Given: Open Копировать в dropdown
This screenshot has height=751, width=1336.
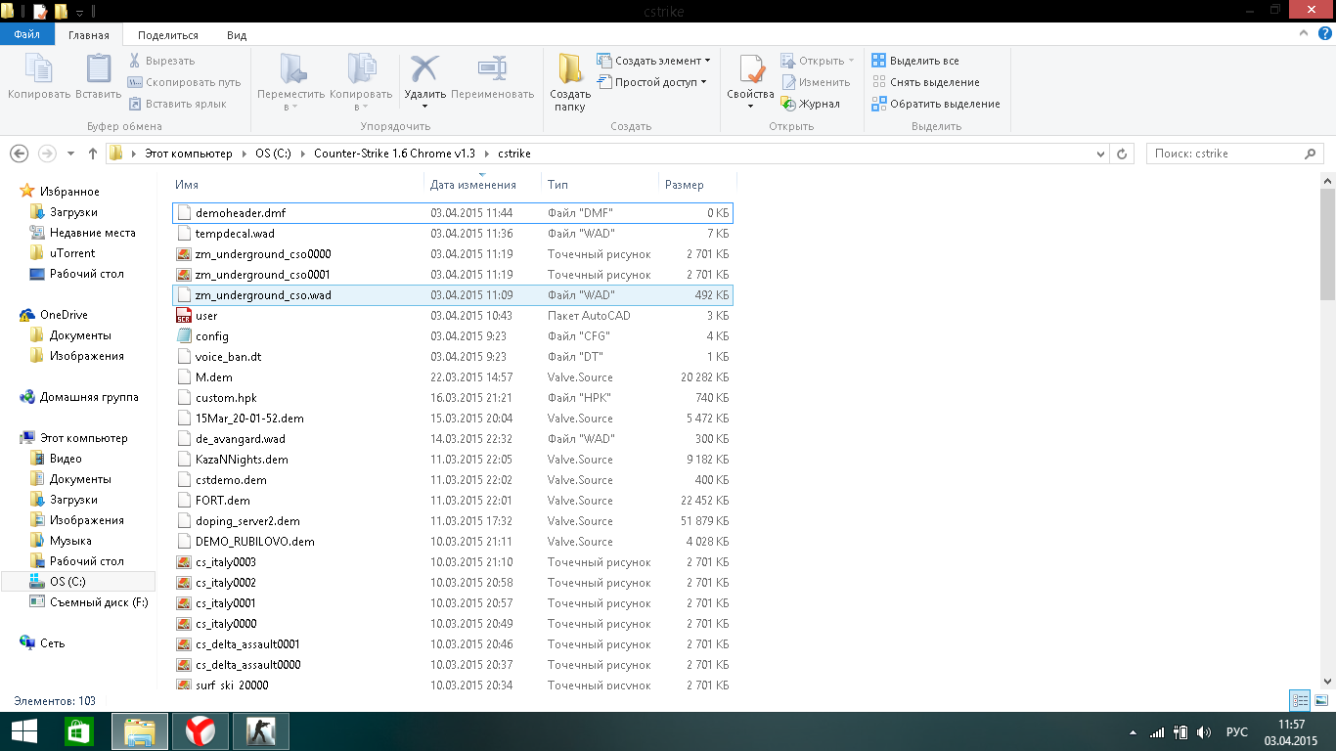Looking at the screenshot, I should 361,82.
